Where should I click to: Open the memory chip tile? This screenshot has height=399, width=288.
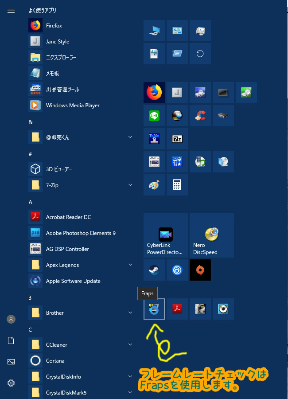coord(223,116)
